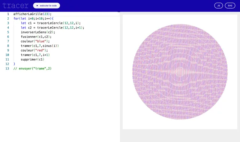Click line tramer(c1,7,i+1)
Viewport: 240px width, 142px height.
coord(35,55)
